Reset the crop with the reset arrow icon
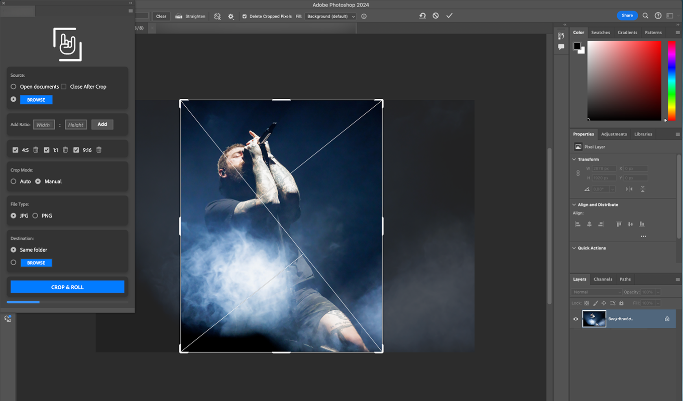683x401 pixels. tap(422, 16)
